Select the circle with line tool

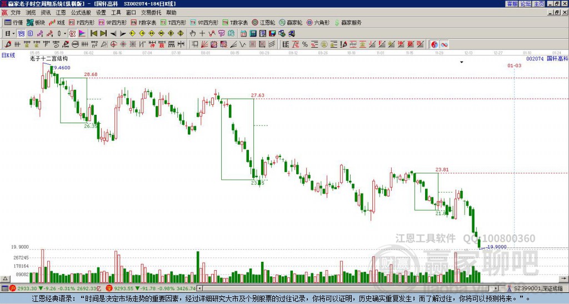click(76, 44)
